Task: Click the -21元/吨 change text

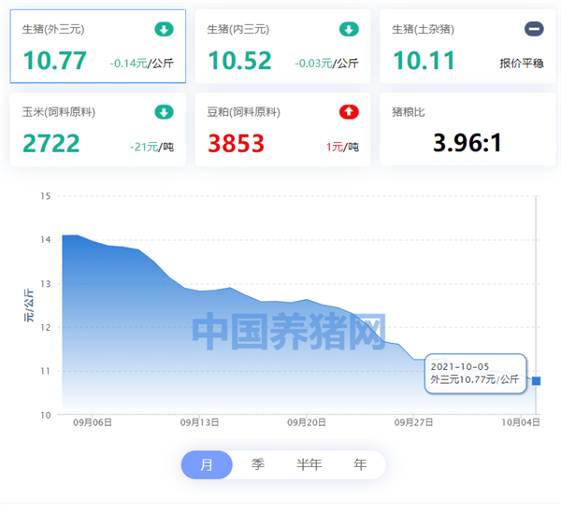Action: (x=151, y=147)
